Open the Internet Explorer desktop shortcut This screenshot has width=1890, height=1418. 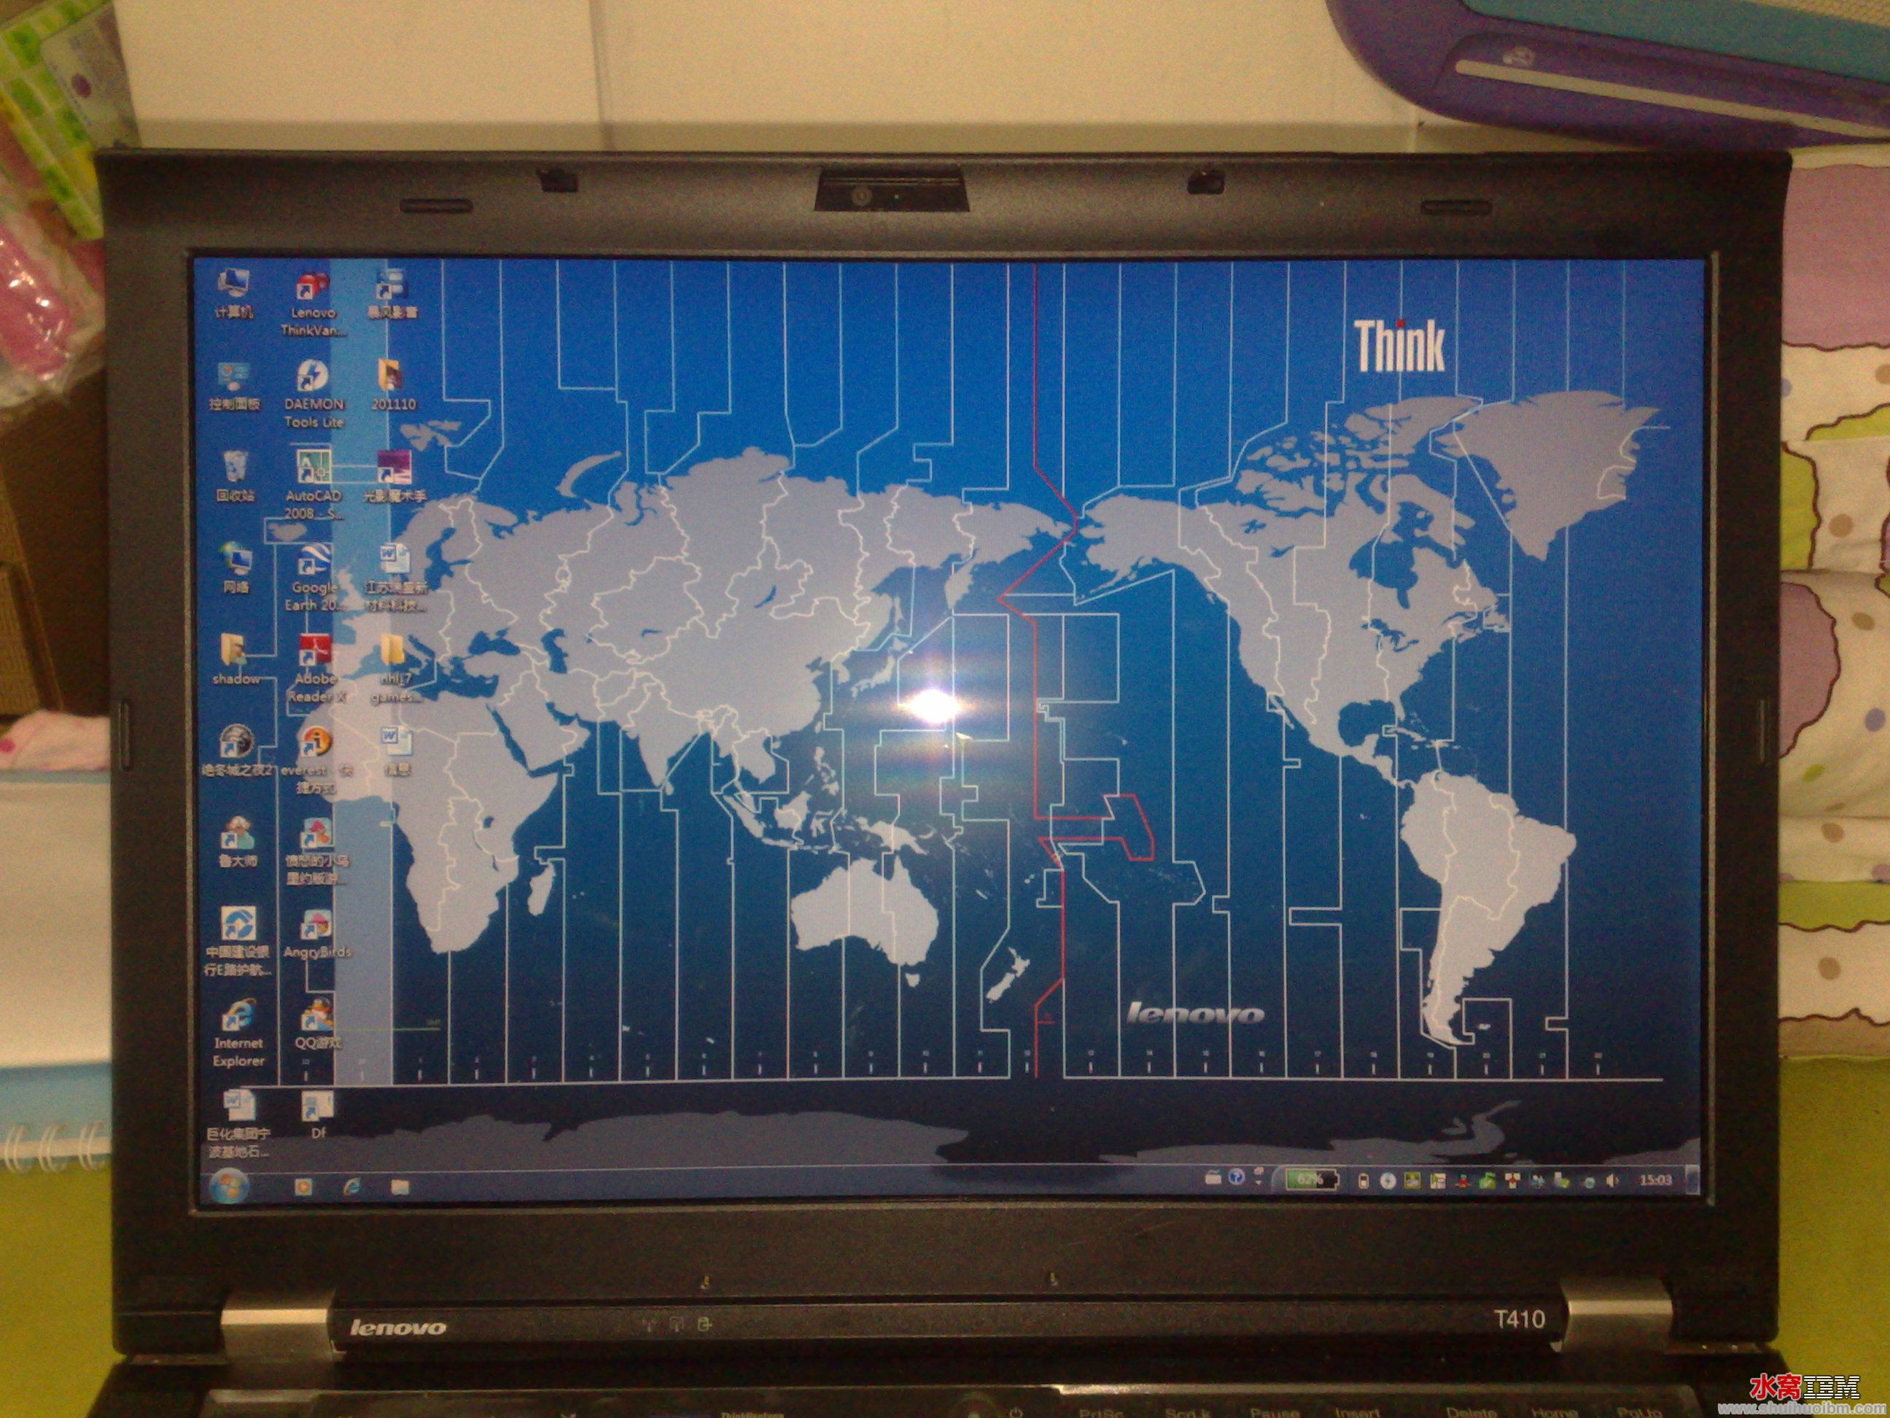[x=238, y=1034]
